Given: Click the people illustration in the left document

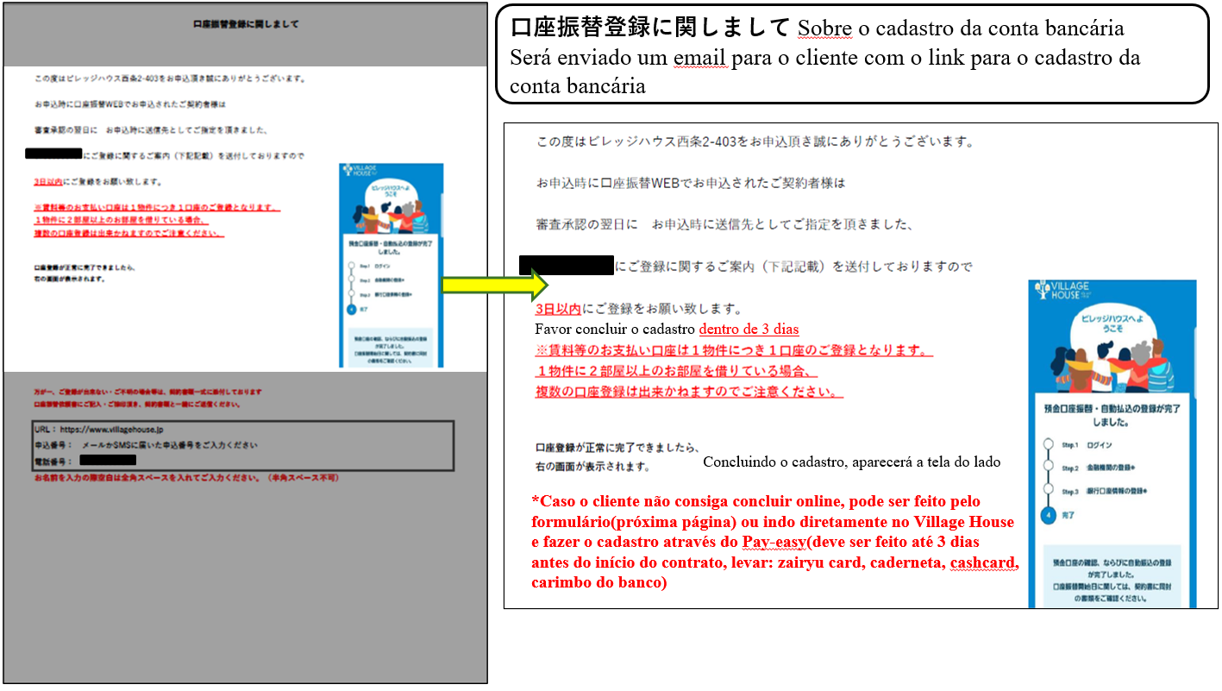Looking at the screenshot, I should coord(391,212).
